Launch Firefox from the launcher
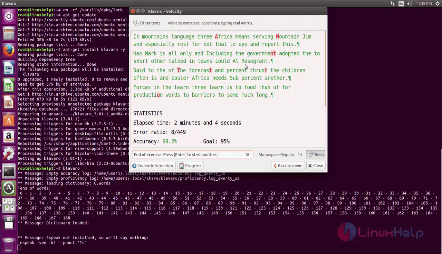Screen dimensions: 442x254 pos(9,51)
